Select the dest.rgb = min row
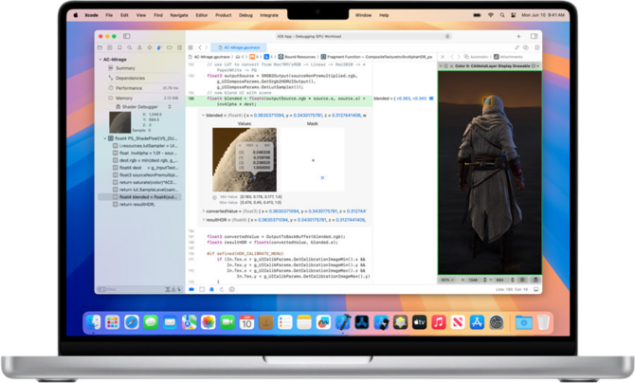635x383 pixels. click(x=145, y=160)
